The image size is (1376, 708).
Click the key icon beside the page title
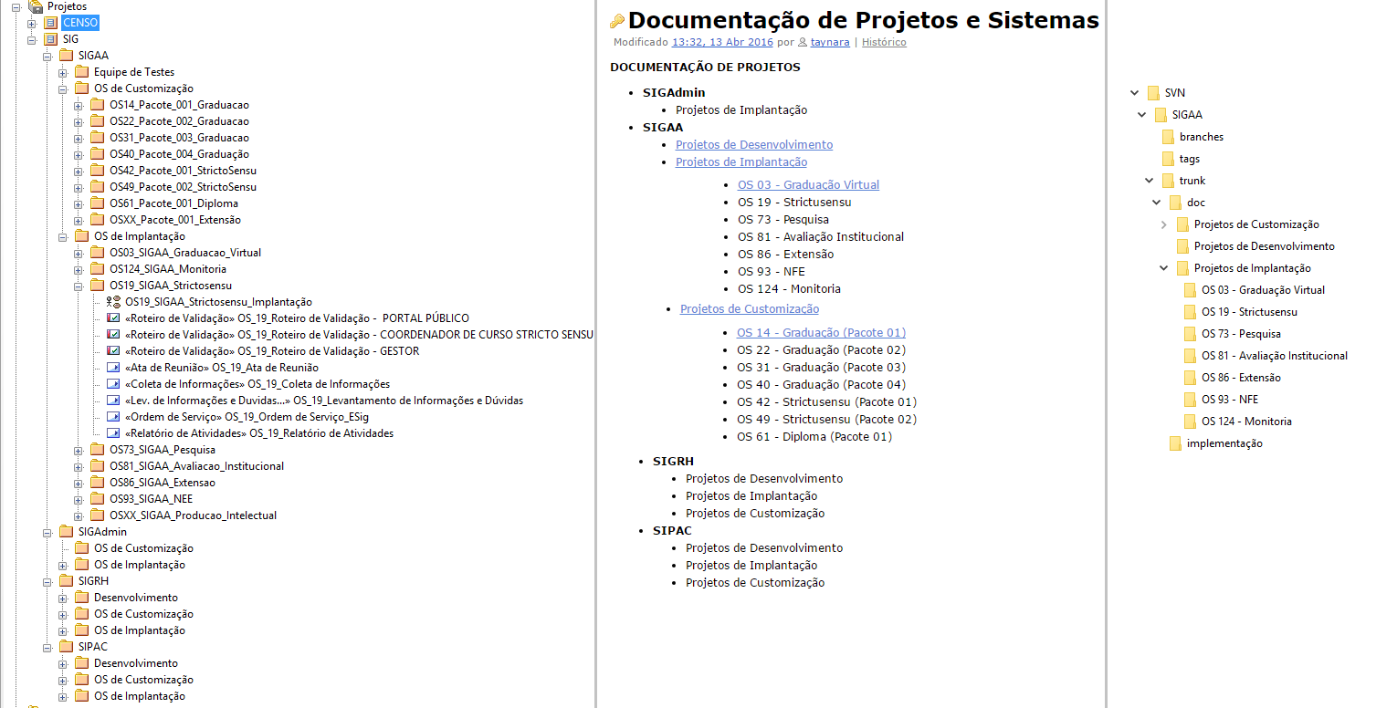(x=617, y=22)
